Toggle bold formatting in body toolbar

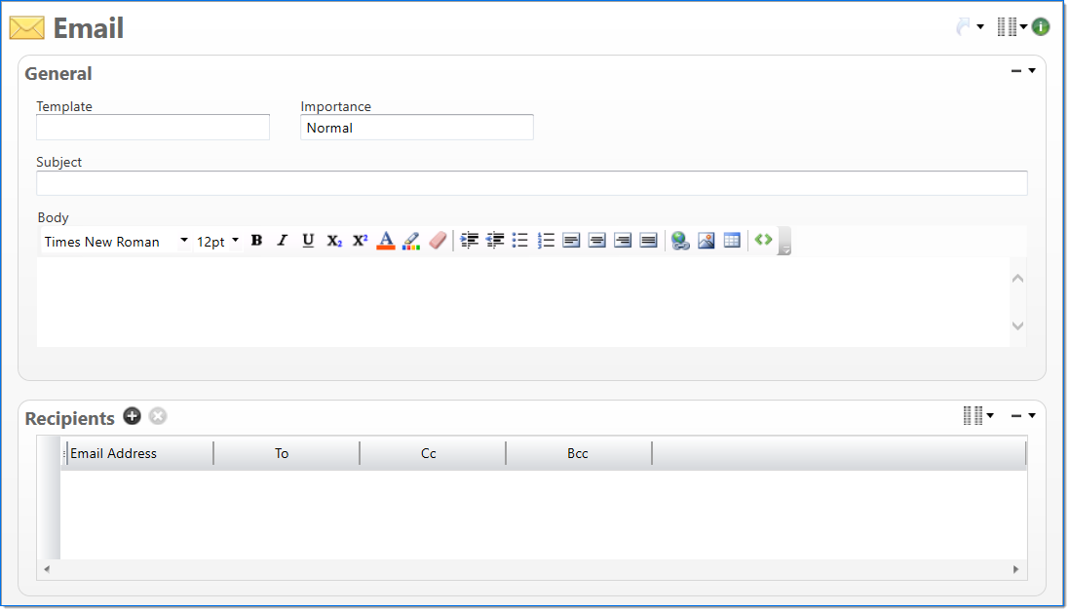click(x=256, y=241)
